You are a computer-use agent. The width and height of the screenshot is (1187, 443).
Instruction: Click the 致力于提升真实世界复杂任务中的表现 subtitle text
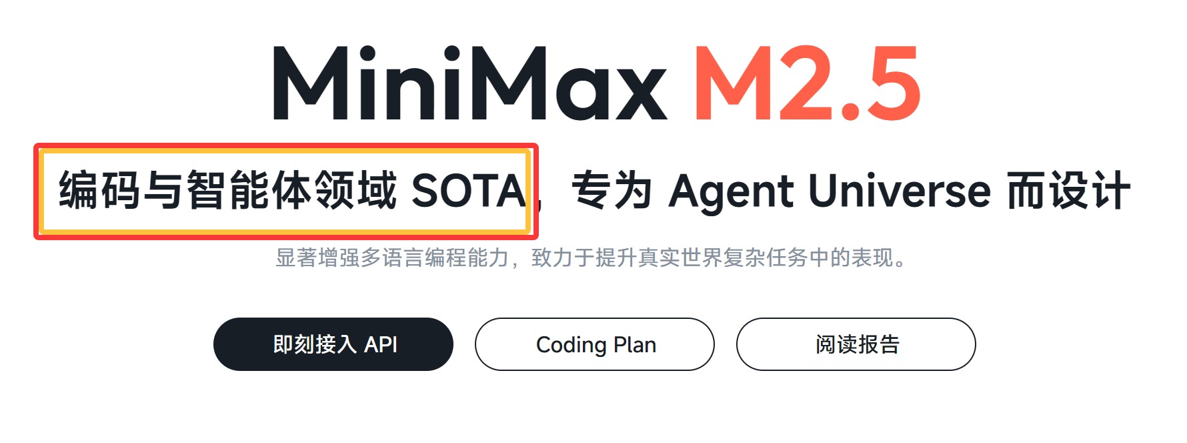[712, 258]
